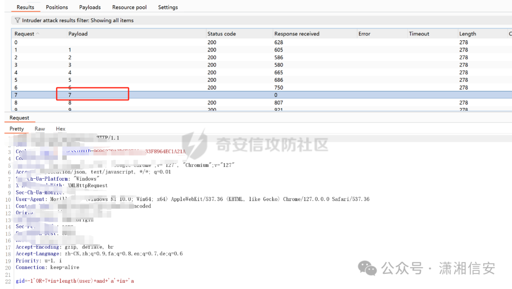This screenshot has width=512, height=289.
Task: Open the Payloads tab
Action: (90, 7)
